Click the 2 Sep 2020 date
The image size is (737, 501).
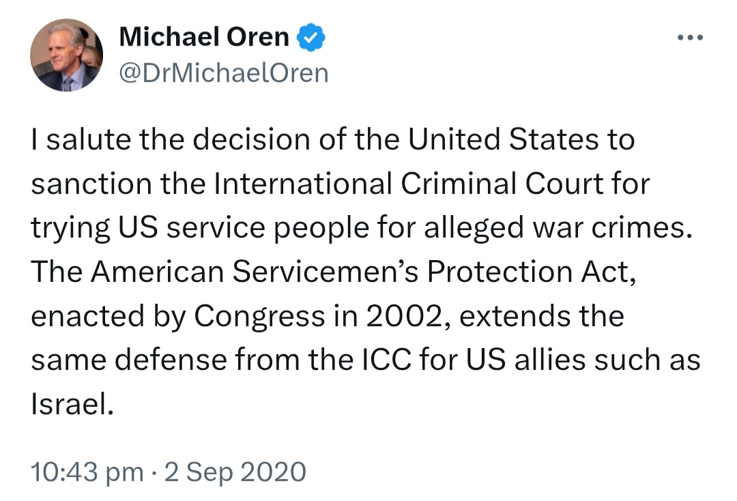pos(235,472)
